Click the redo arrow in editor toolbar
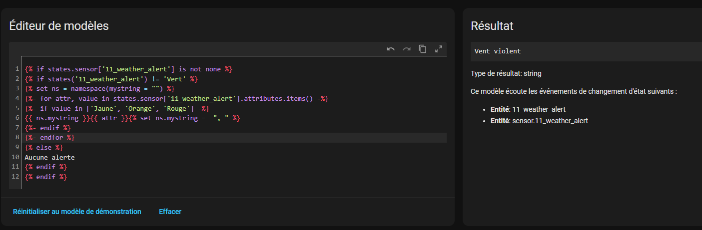The width and height of the screenshot is (702, 230). pyautogui.click(x=407, y=49)
